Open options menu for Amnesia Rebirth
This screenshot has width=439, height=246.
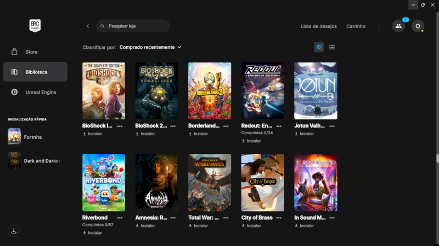pyautogui.click(x=173, y=218)
